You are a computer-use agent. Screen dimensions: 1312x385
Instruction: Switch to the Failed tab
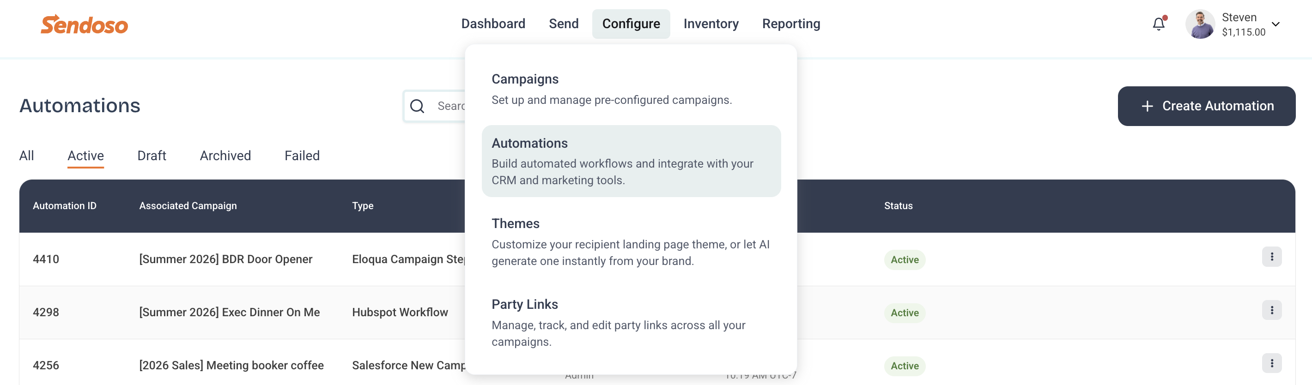[302, 156]
